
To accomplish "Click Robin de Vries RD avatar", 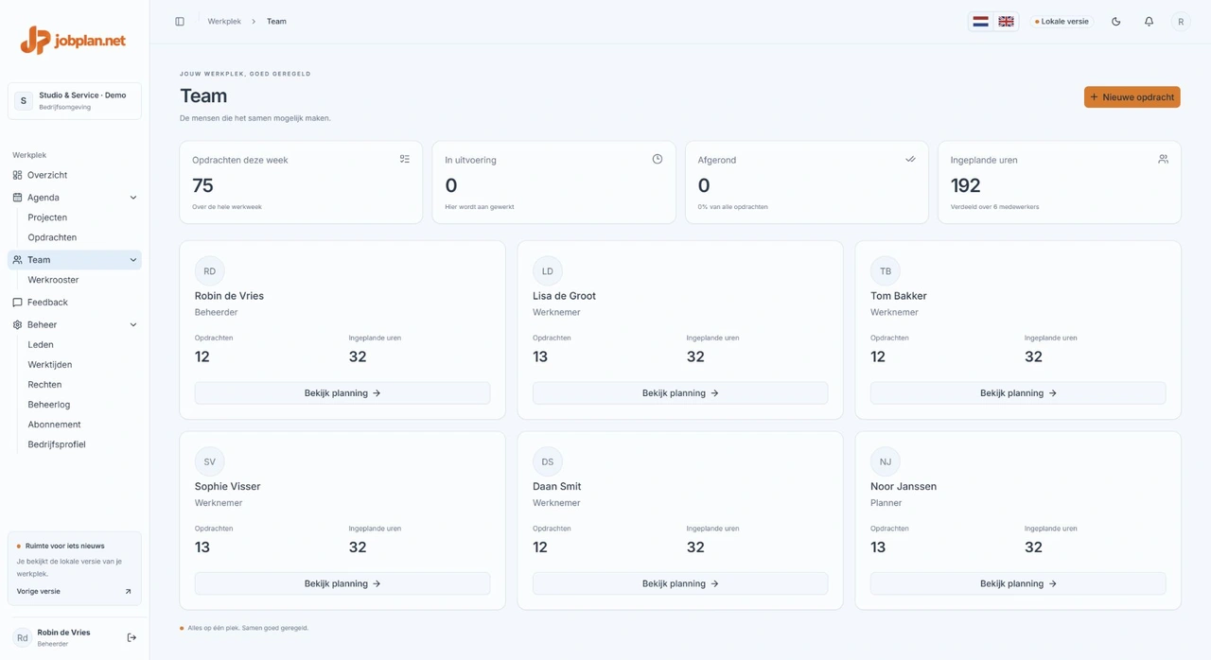I will (209, 271).
